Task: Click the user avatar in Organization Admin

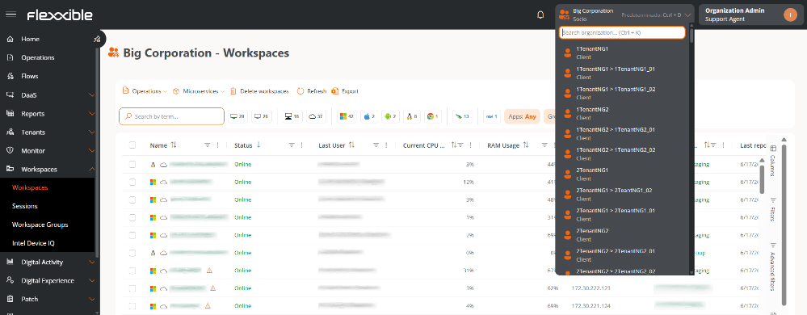Action: point(790,15)
